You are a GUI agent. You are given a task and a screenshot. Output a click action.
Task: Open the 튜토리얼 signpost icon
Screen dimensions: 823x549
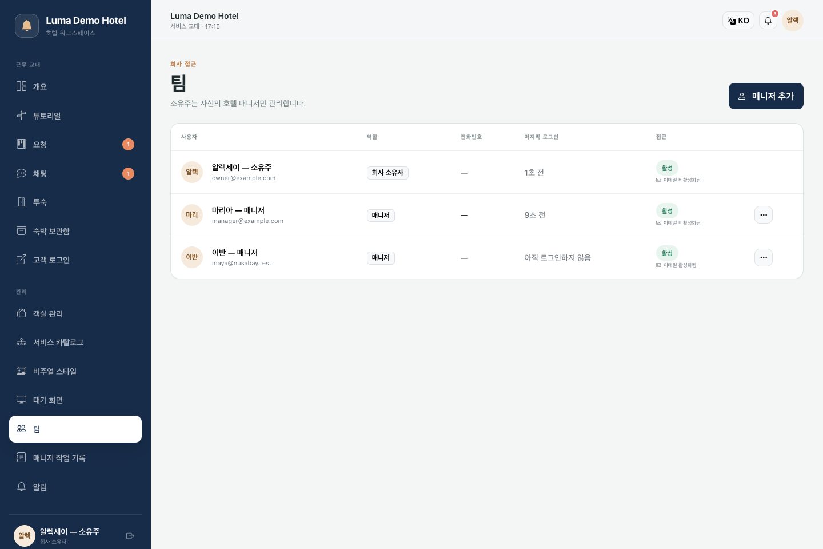click(x=21, y=116)
